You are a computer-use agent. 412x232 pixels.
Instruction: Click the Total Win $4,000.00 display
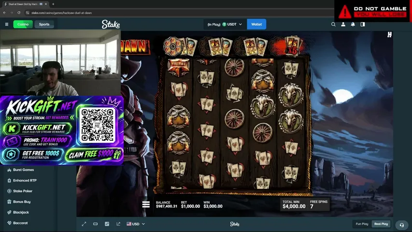[x=294, y=204]
